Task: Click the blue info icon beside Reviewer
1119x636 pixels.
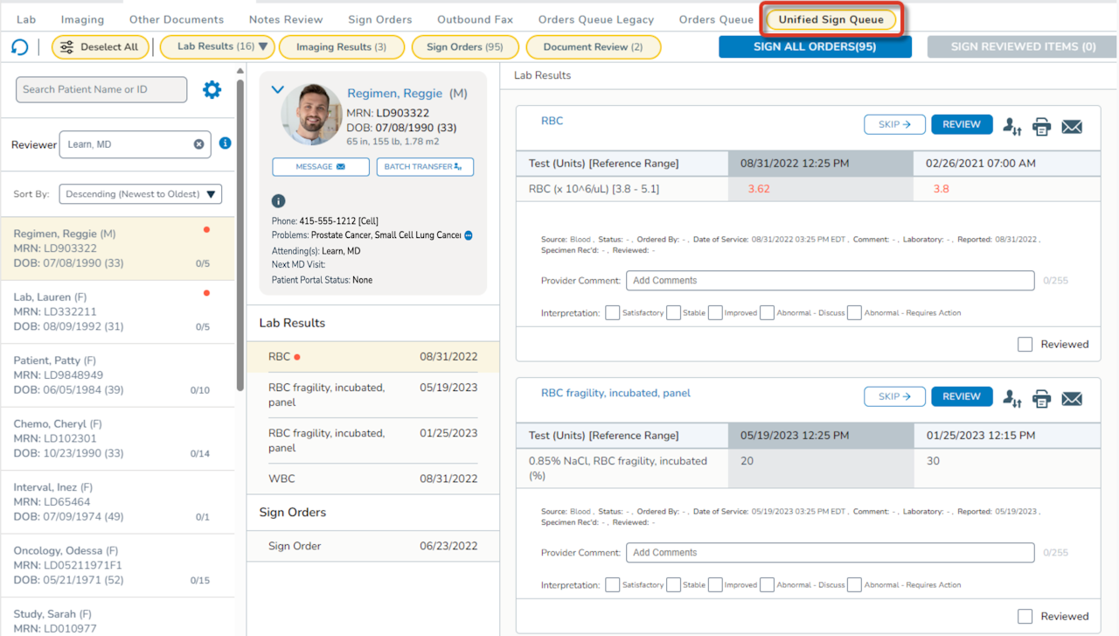Action: click(225, 143)
